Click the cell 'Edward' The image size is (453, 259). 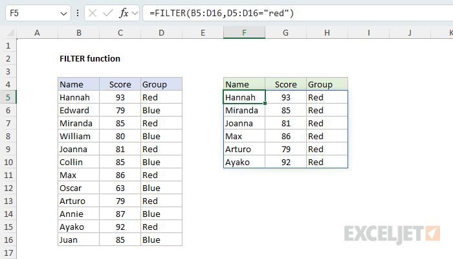78,111
